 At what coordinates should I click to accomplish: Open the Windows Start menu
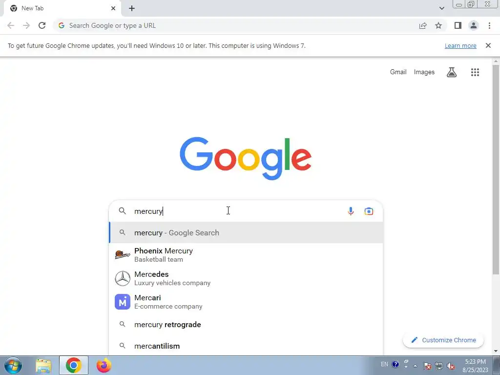[13, 365]
